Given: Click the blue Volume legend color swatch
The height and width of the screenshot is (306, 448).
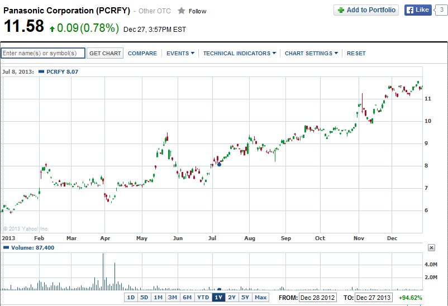Looking at the screenshot, I should pos(6,247).
